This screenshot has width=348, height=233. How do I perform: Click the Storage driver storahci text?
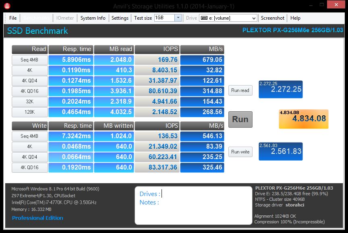tap(280, 205)
